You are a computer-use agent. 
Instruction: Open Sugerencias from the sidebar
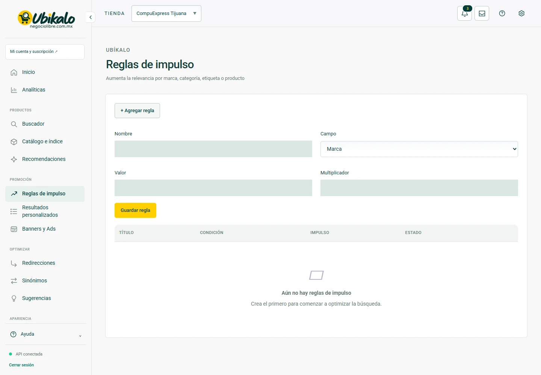click(45, 298)
